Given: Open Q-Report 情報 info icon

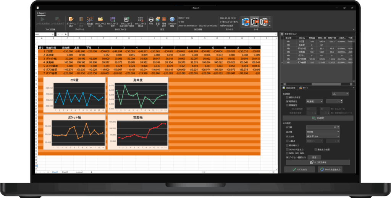Looking at the screenshot, I should [172, 19].
